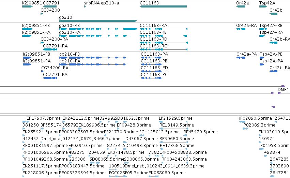Open EST RP003183447.5prime
Image resolution: width=290 pixels, height=178 pixels.
coord(81,166)
